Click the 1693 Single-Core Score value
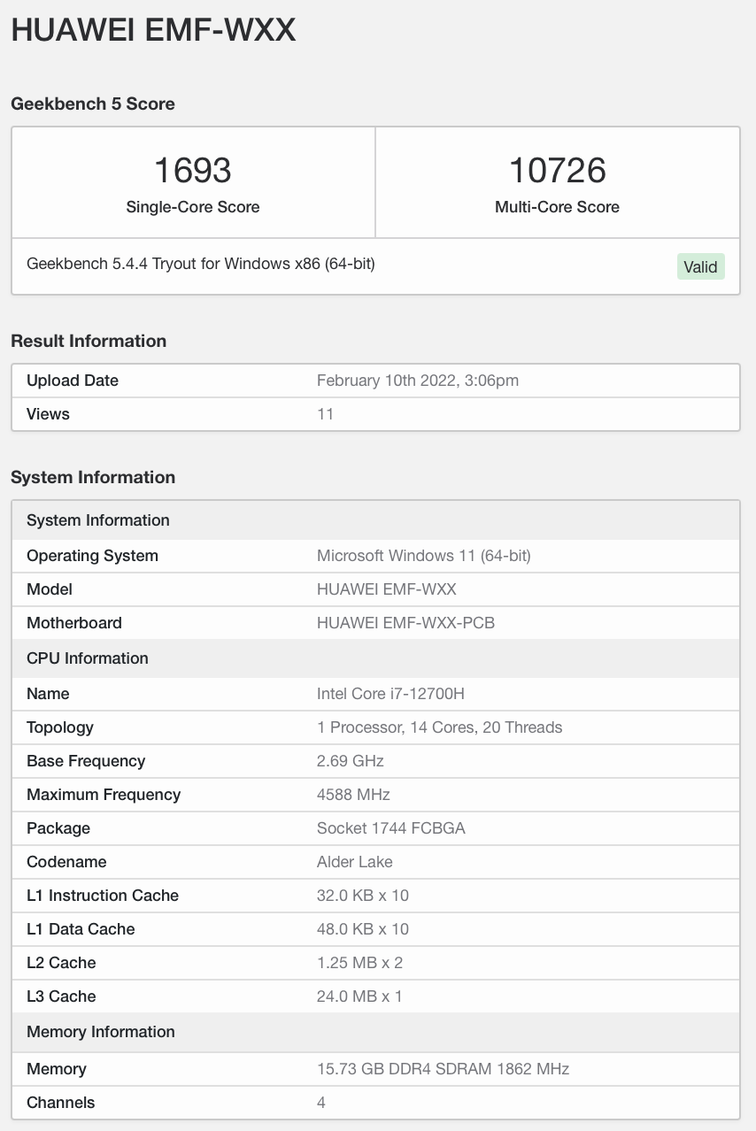This screenshot has height=1131, width=756. click(193, 170)
